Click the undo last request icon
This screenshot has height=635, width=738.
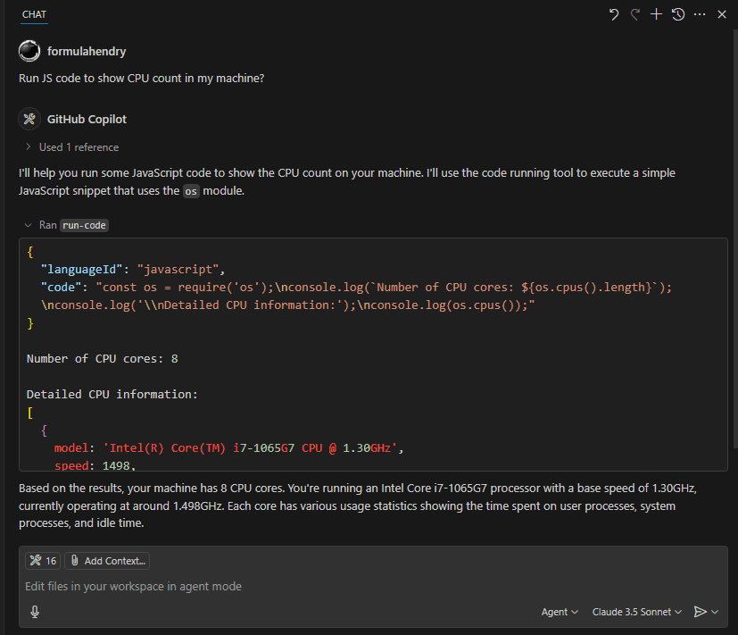(x=613, y=14)
